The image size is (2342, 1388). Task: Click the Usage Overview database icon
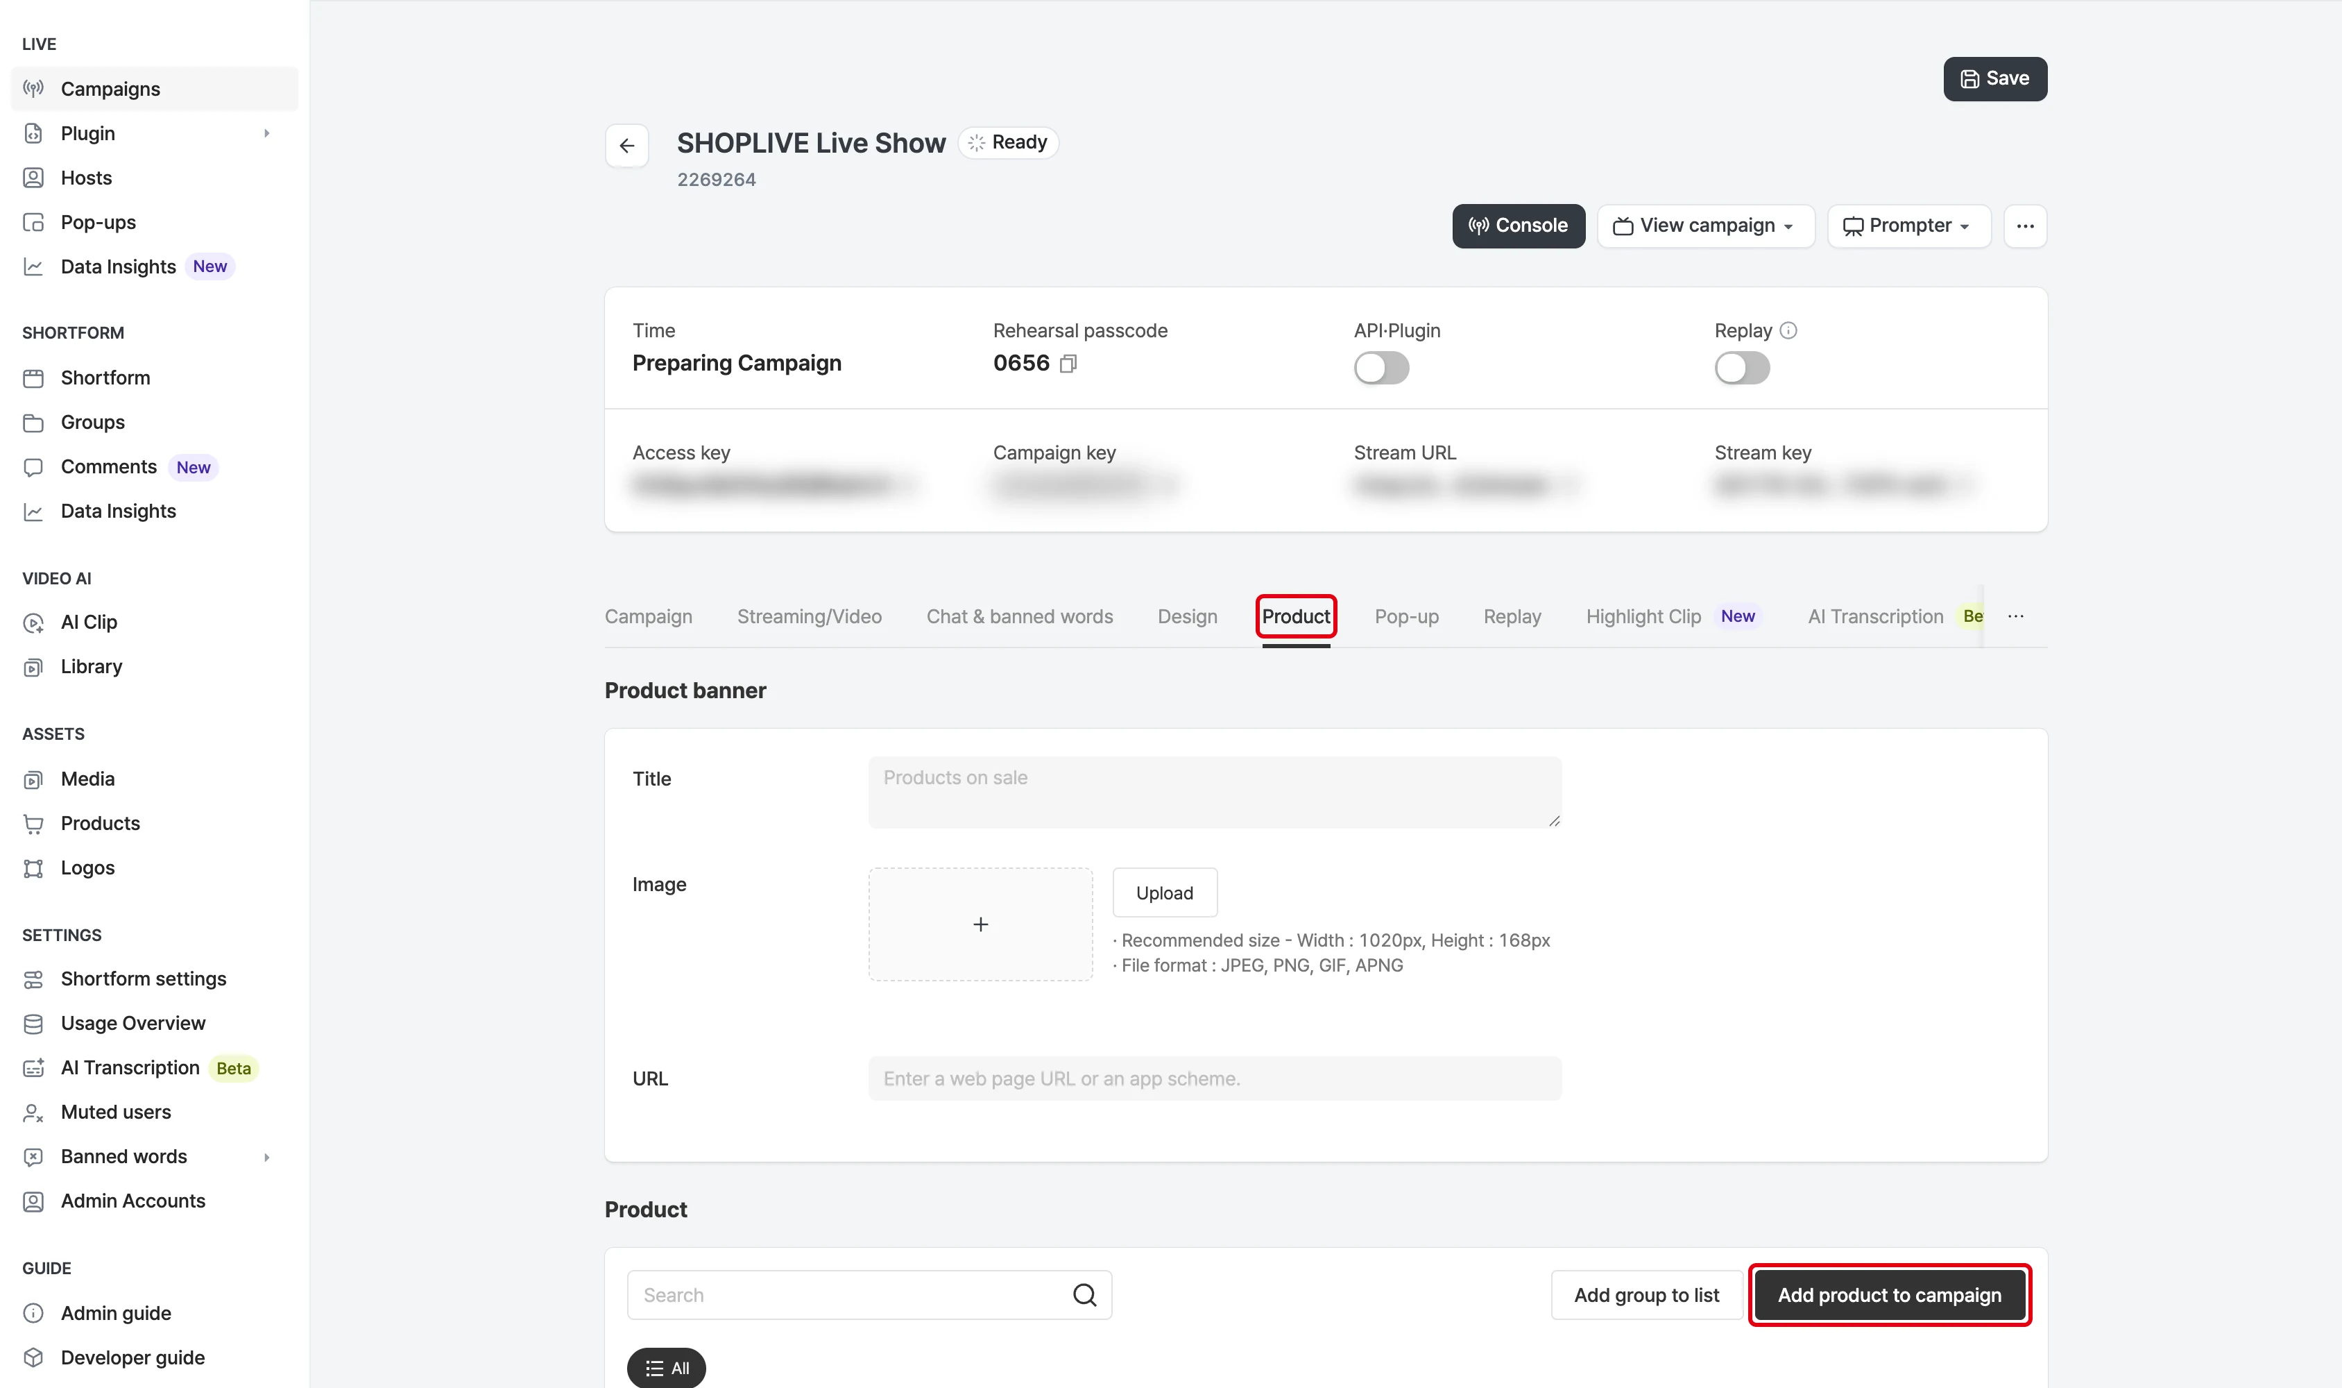coord(34,1023)
